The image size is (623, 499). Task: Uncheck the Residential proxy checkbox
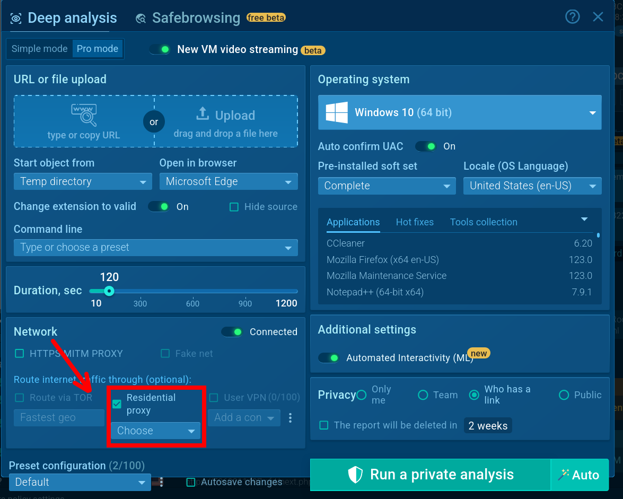(117, 404)
